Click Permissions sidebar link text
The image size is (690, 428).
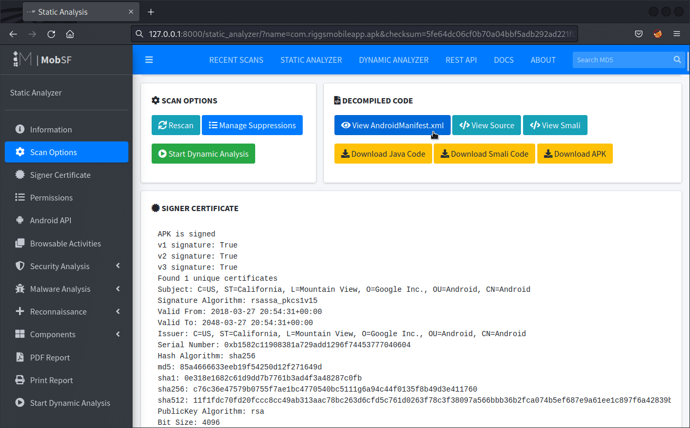tap(51, 197)
